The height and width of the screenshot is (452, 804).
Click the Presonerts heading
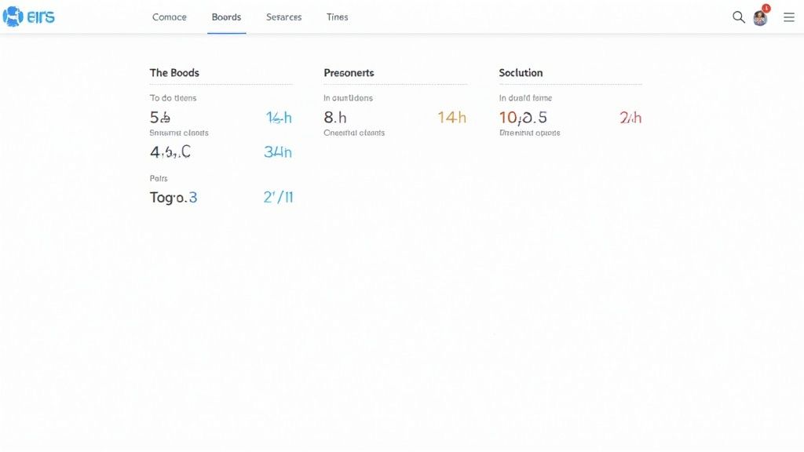pyautogui.click(x=349, y=73)
